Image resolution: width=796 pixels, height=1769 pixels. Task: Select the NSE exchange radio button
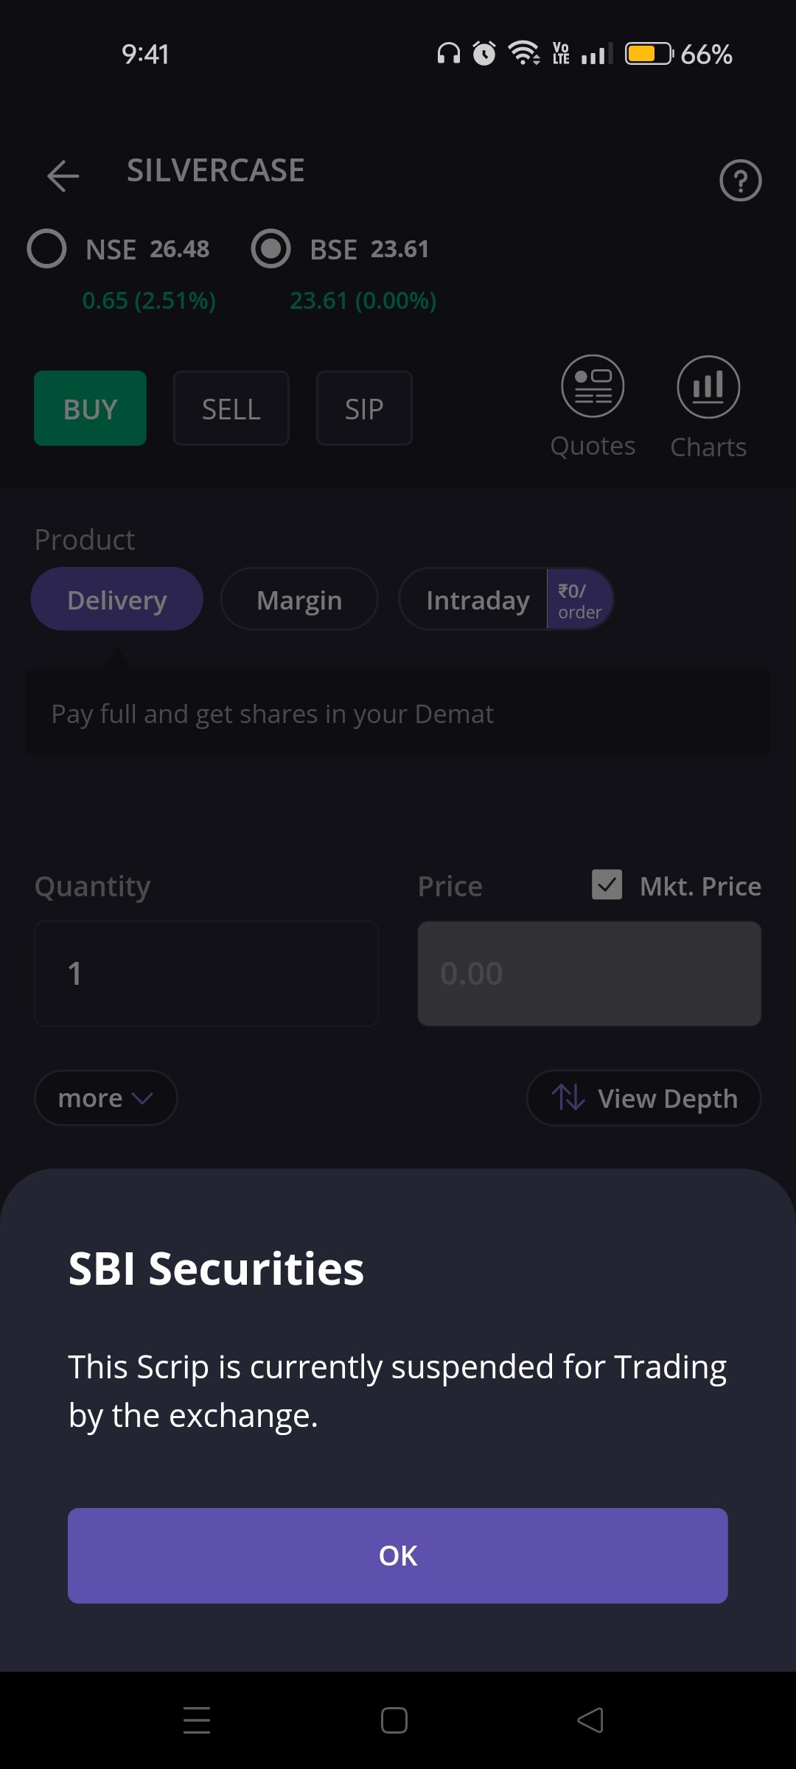[47, 249]
